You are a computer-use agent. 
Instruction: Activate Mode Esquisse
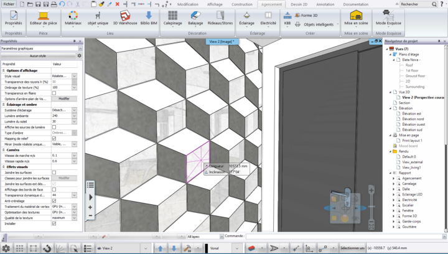coord(388,18)
